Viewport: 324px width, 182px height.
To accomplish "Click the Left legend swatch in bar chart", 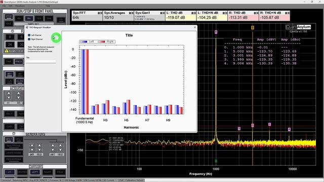I will [84, 41].
